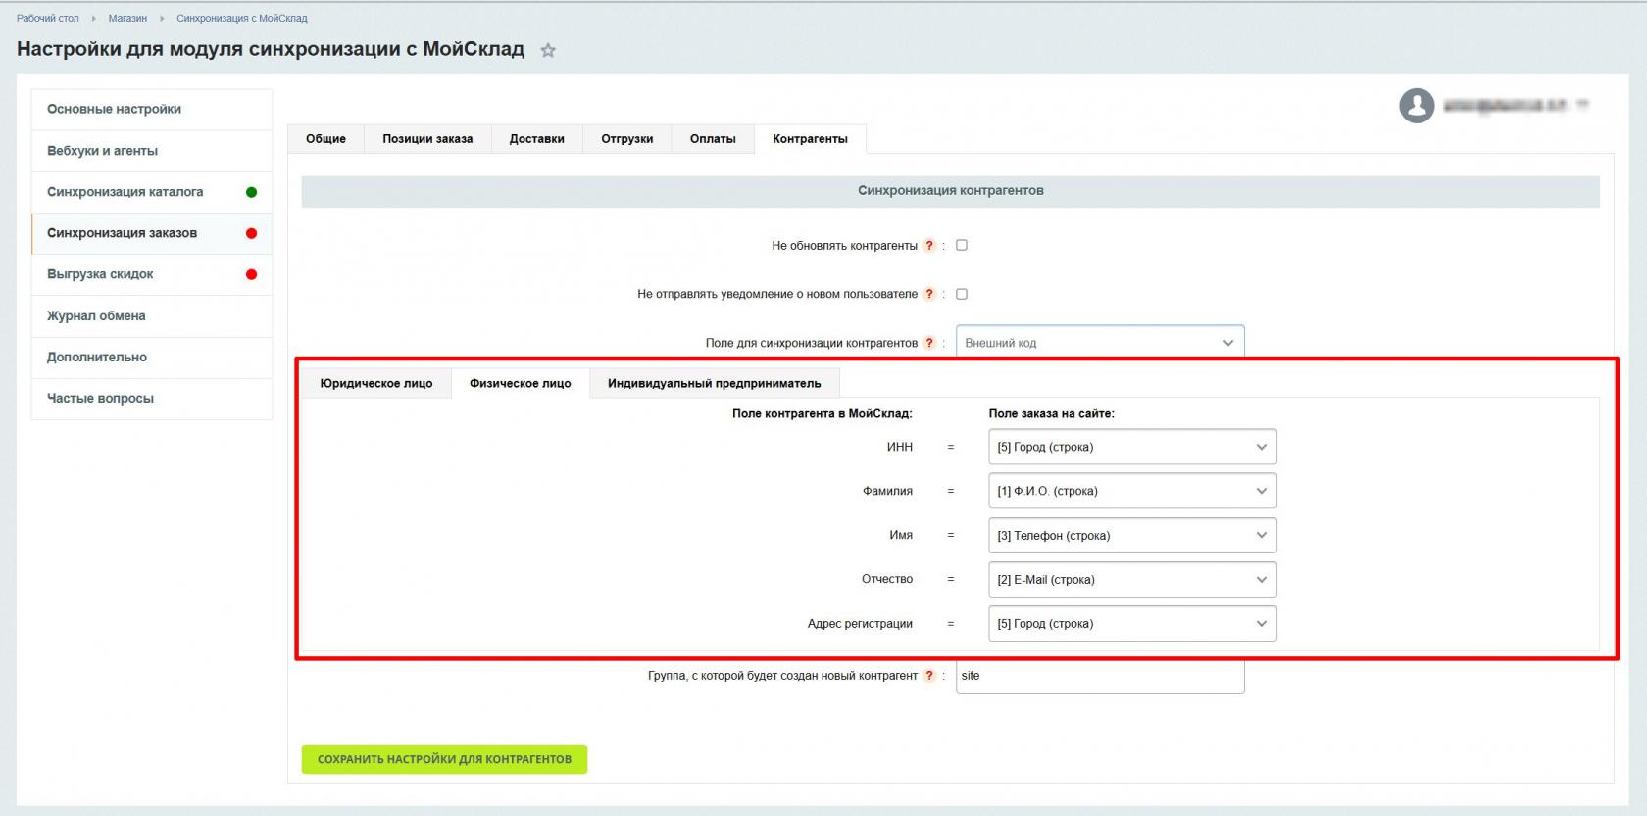
Task: Click 'Сохранить настройки для контрагентов' button
Action: pos(444,759)
